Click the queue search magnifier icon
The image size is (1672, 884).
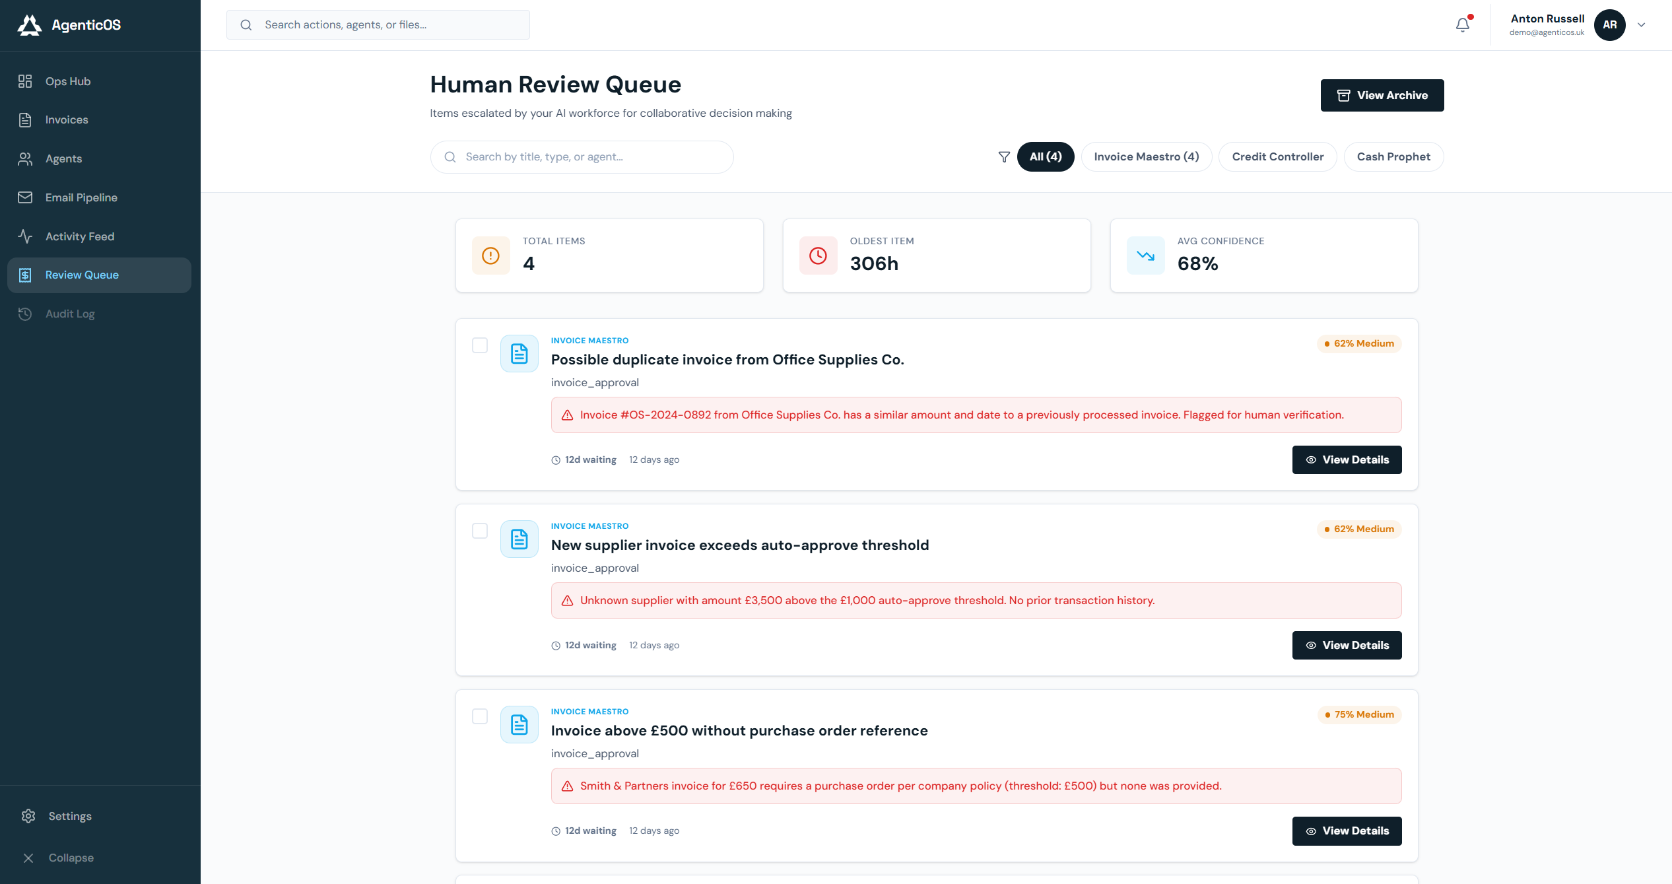pos(450,157)
